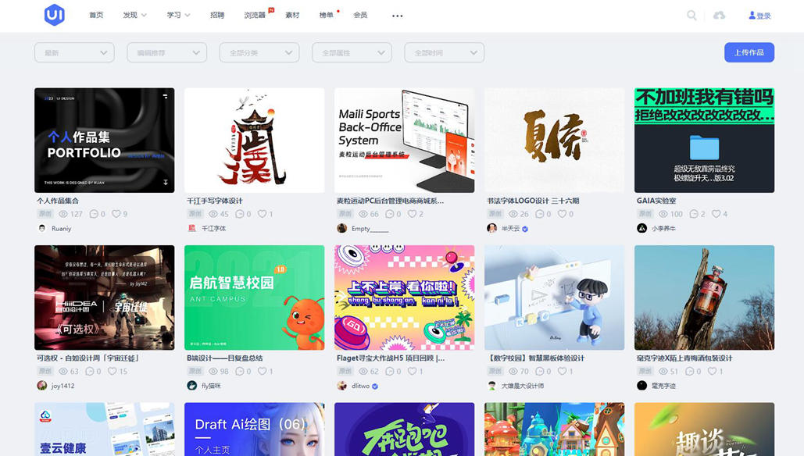Expand the 学习 navigation menu
This screenshot has height=456, width=804.
178,16
